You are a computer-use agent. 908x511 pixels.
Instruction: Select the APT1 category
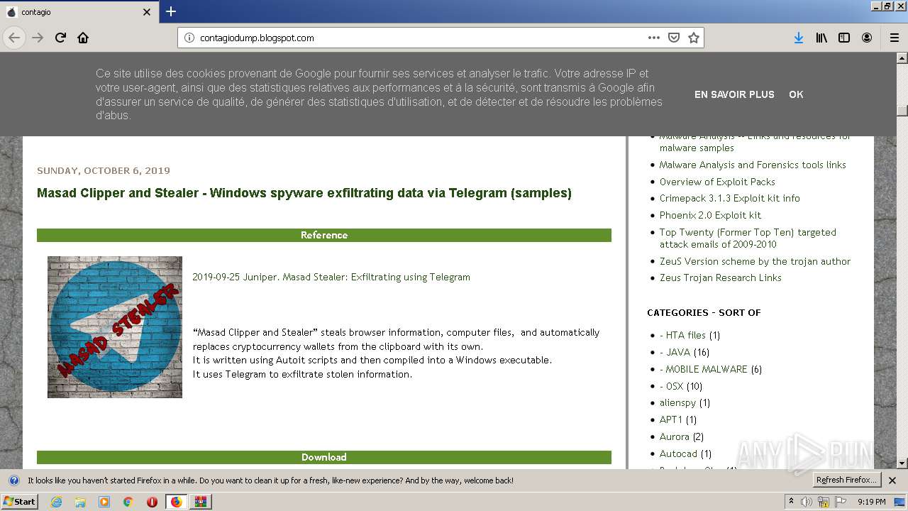[671, 419]
